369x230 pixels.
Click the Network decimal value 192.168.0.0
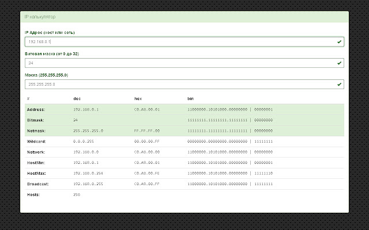click(x=86, y=152)
